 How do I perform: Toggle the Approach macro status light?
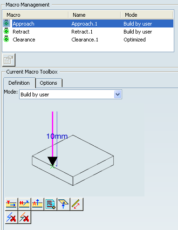[x=7, y=23]
